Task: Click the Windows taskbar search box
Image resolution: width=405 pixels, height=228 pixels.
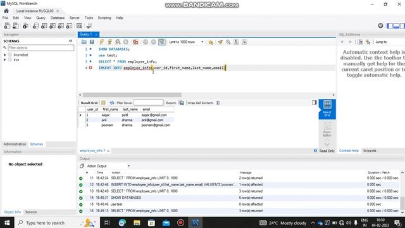Action: (57, 222)
